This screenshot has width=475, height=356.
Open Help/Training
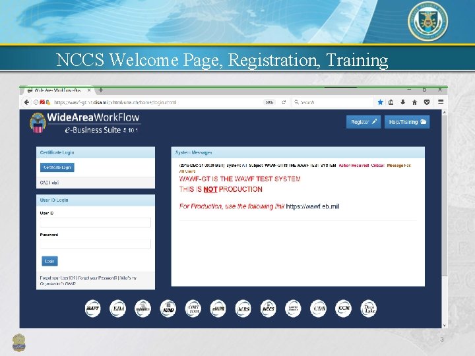(x=407, y=122)
